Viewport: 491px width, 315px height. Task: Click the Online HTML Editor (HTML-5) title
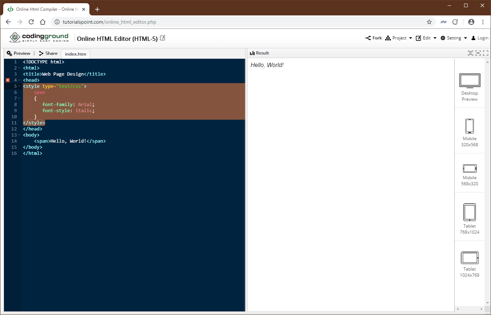click(x=117, y=38)
